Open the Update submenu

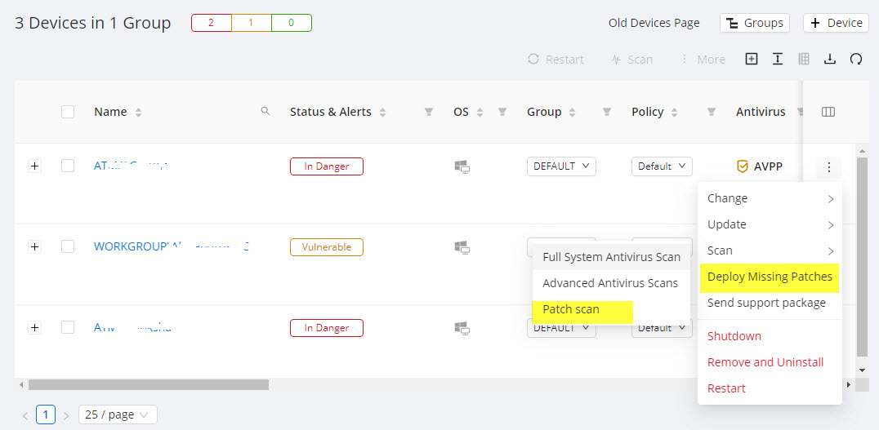770,224
